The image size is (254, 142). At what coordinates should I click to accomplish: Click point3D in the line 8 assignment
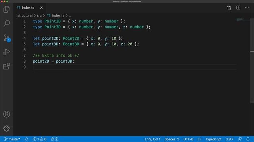tap(64, 62)
